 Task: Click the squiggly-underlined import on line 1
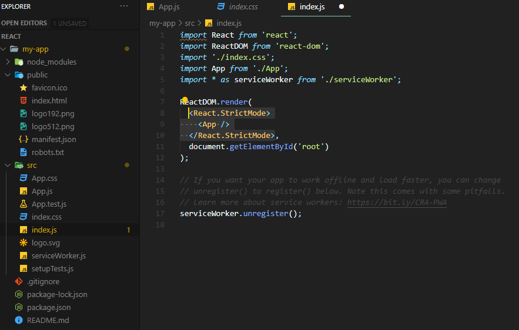coord(193,35)
